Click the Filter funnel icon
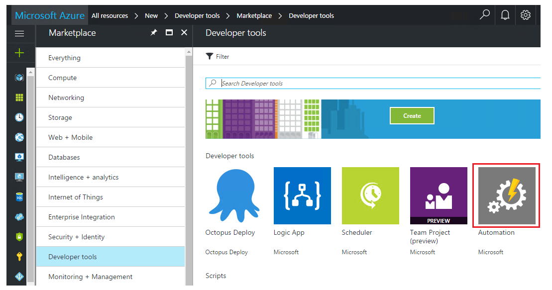The width and height of the screenshot is (552, 290). (210, 56)
